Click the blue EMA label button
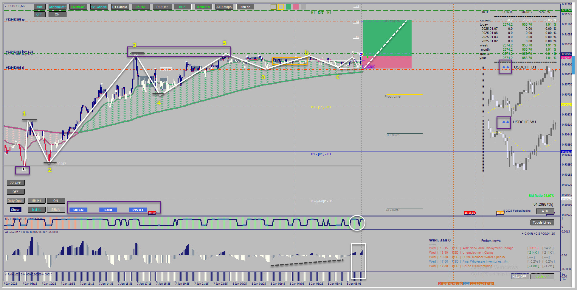 108,210
